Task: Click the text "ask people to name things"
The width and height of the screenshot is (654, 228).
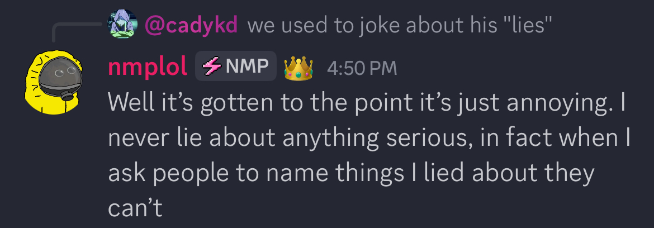Action: pyautogui.click(x=256, y=173)
